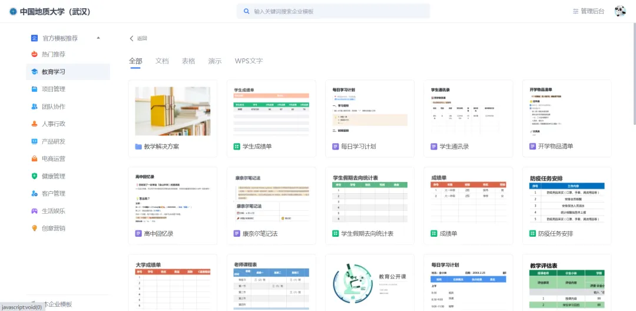Image resolution: width=636 pixels, height=311 pixels.
Task: Click the spreadsheet icon beside 学生假期去向统计表
Action: pos(336,234)
